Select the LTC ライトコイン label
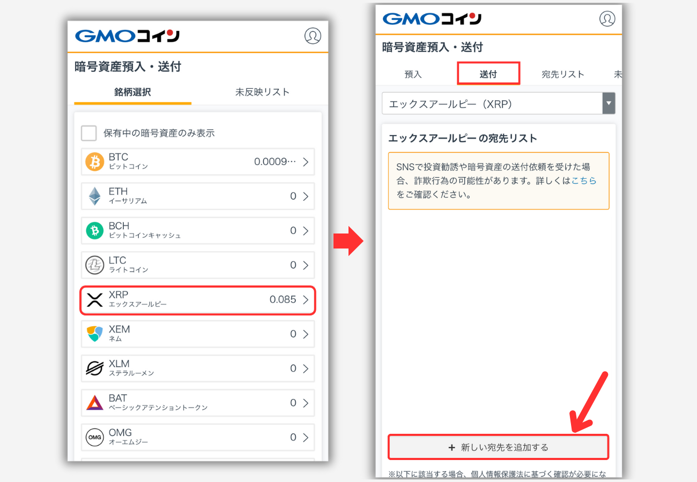 click(128, 265)
